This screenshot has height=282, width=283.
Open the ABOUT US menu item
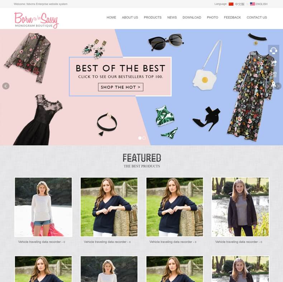130,18
